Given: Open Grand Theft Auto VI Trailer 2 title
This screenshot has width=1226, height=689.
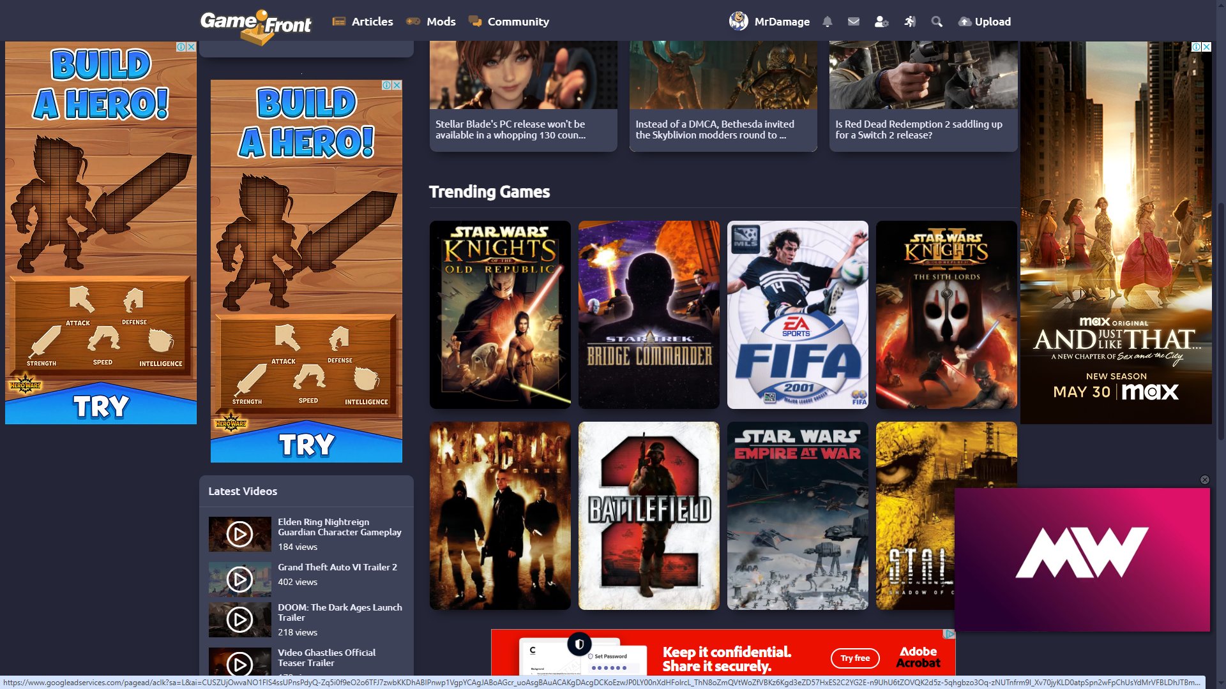Looking at the screenshot, I should coord(337,567).
